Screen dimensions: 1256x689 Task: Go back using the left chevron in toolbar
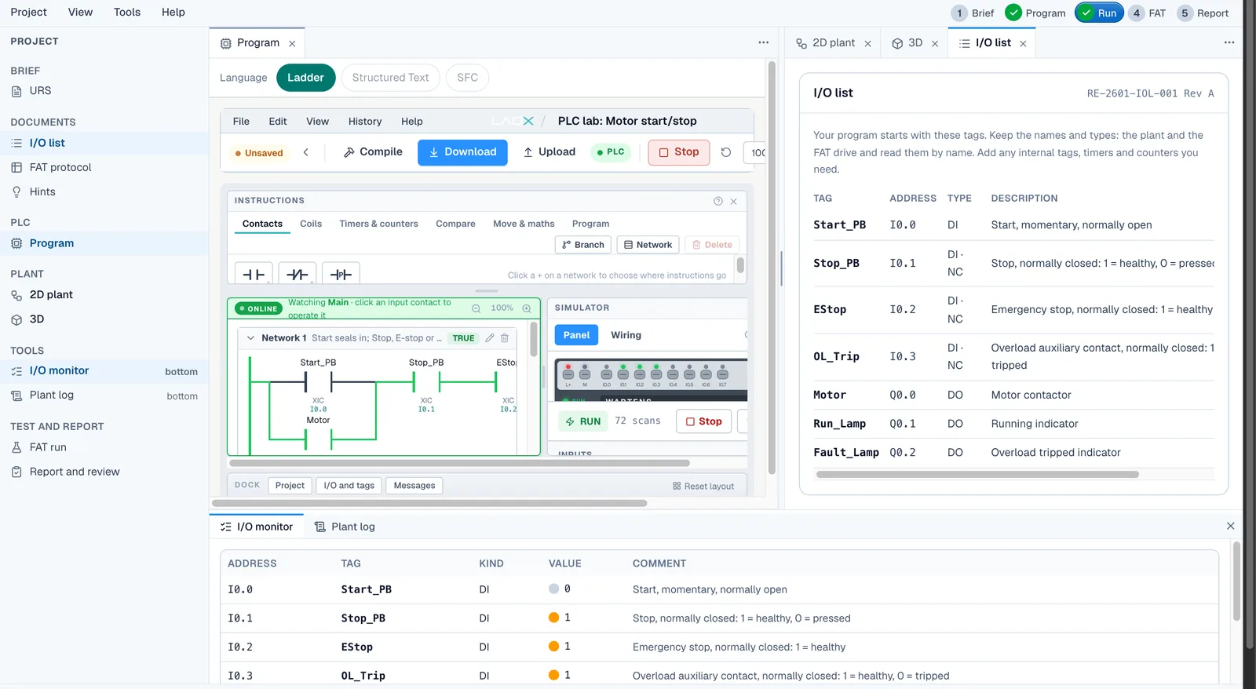(306, 152)
